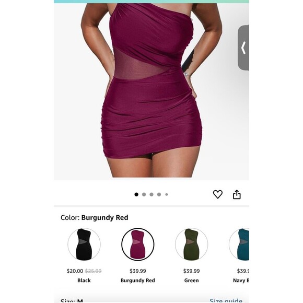Viewport: 303px width, 303px height.
Task: Tap the Size: M selector label
Action: (72, 301)
